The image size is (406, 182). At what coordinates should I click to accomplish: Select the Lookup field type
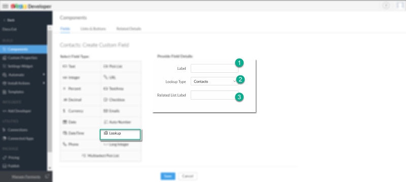pos(120,134)
